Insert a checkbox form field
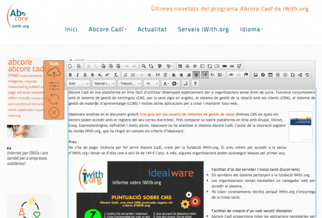The width and height of the screenshot is (322, 218). point(187,66)
